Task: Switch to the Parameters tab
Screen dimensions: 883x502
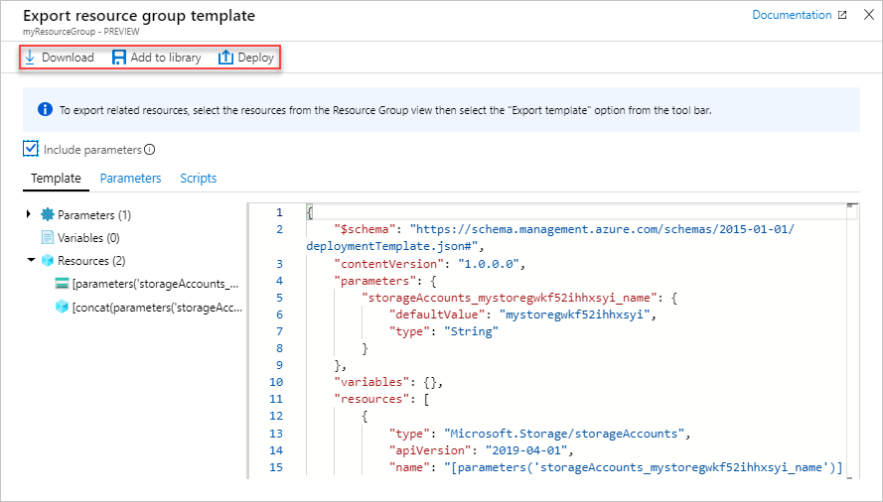Action: click(130, 179)
